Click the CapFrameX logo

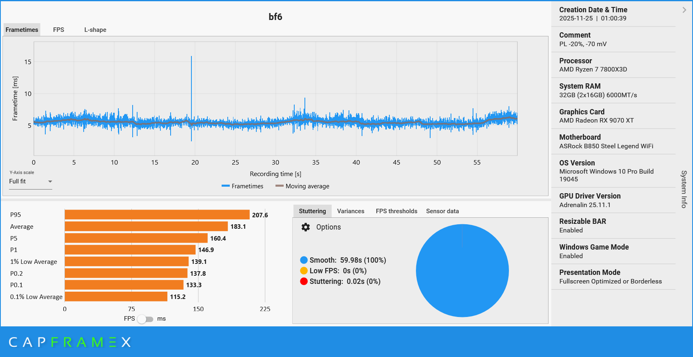pos(70,342)
